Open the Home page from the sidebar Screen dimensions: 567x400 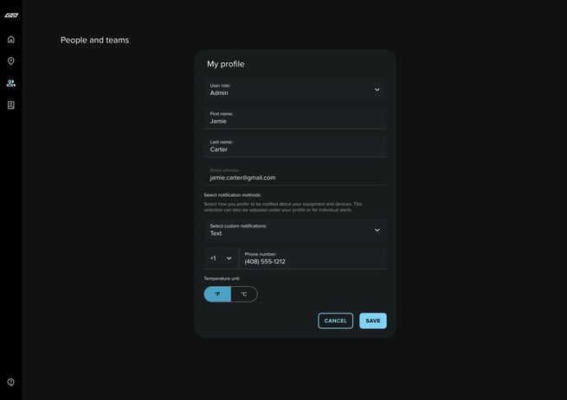tap(10, 39)
